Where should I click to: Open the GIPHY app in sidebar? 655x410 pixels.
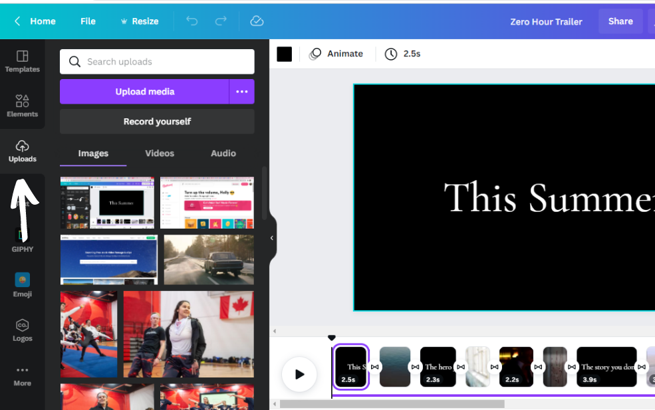point(22,240)
